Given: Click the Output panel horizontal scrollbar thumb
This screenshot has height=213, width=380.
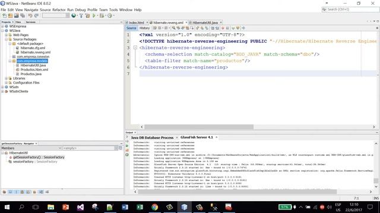Looking at the screenshot, I should (237, 192).
